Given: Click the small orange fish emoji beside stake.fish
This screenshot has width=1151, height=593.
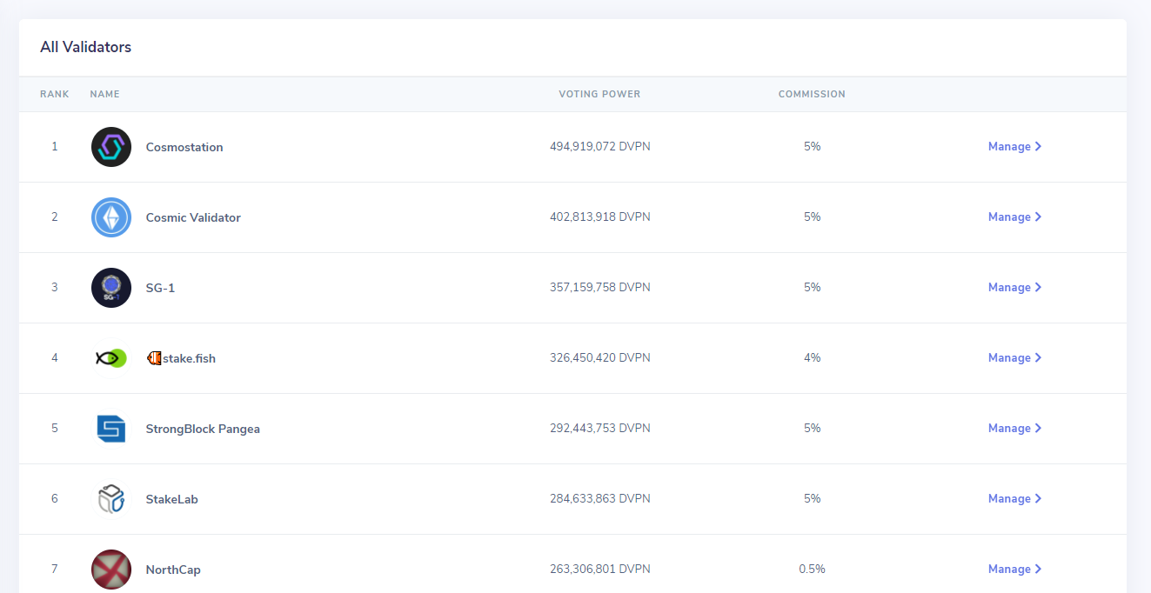Looking at the screenshot, I should 154,358.
